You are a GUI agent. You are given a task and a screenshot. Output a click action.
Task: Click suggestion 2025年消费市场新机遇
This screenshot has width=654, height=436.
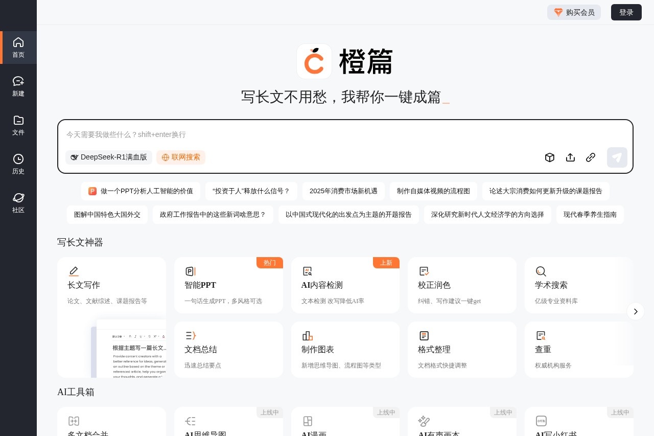pyautogui.click(x=343, y=191)
